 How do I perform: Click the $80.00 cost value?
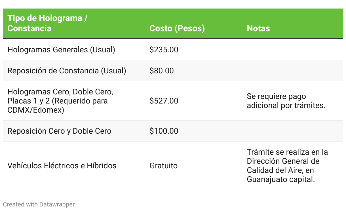[162, 71]
